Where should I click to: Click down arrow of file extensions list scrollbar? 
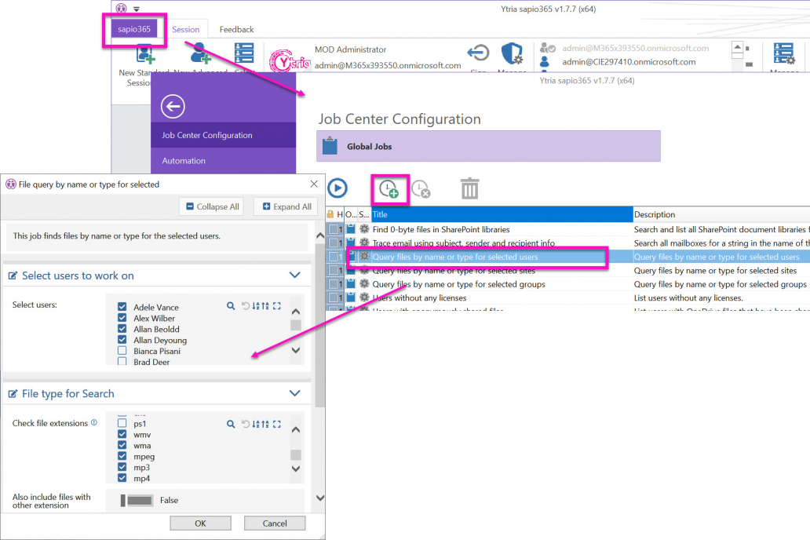[x=295, y=469]
